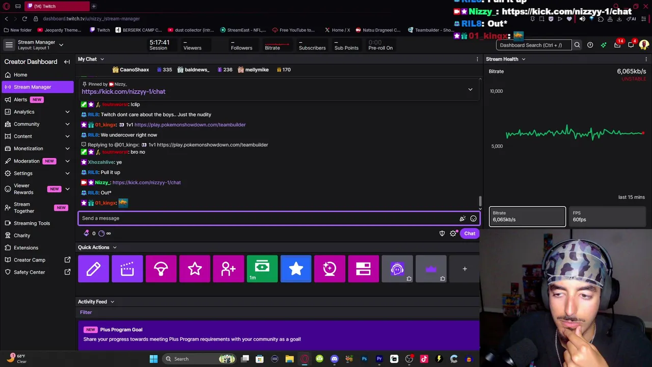Select the FPS stat card

[x=608, y=216]
